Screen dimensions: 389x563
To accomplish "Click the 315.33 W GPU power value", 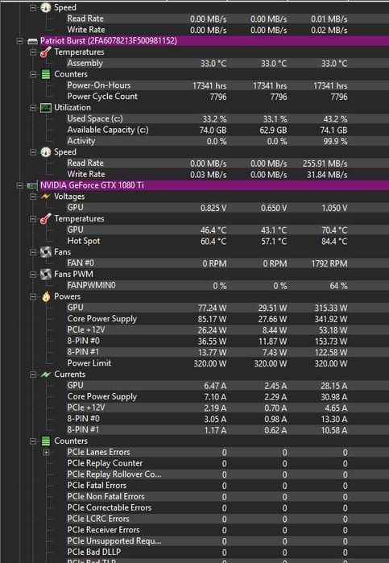I will [x=331, y=308].
